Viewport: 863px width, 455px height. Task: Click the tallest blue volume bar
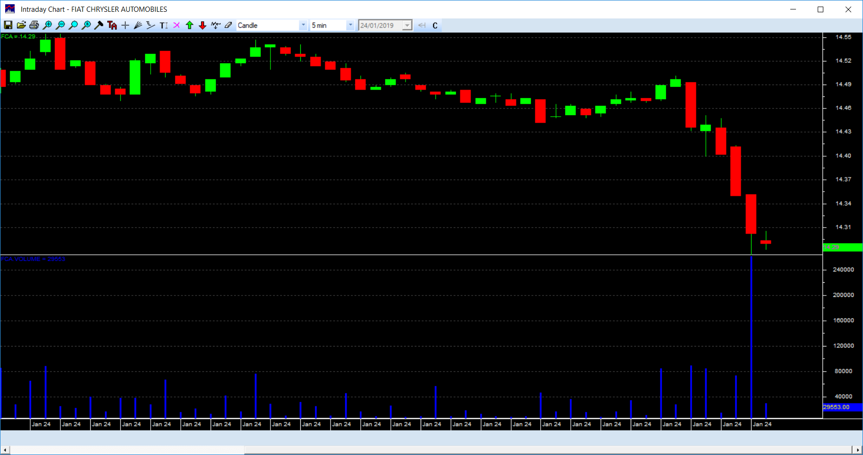(x=751, y=337)
